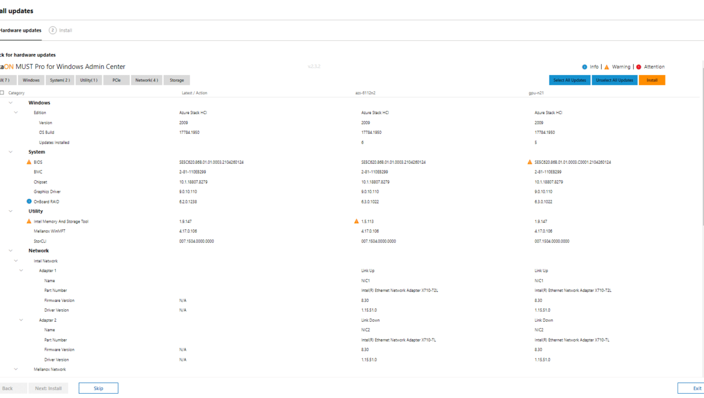Toggle the Mellanox Network group chevron
Image resolution: width=704 pixels, height=398 pixels.
tap(16, 369)
